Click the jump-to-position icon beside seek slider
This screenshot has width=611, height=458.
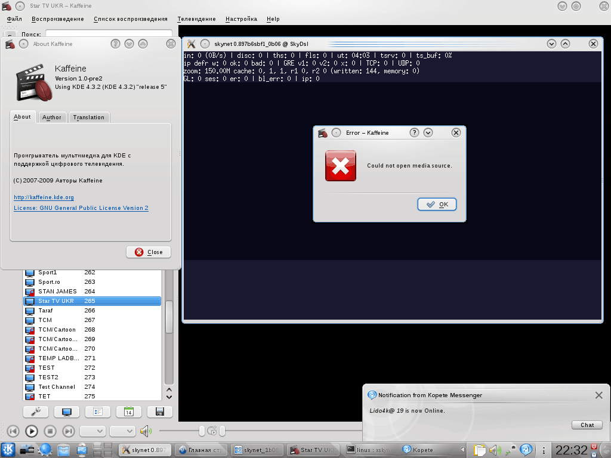212,431
